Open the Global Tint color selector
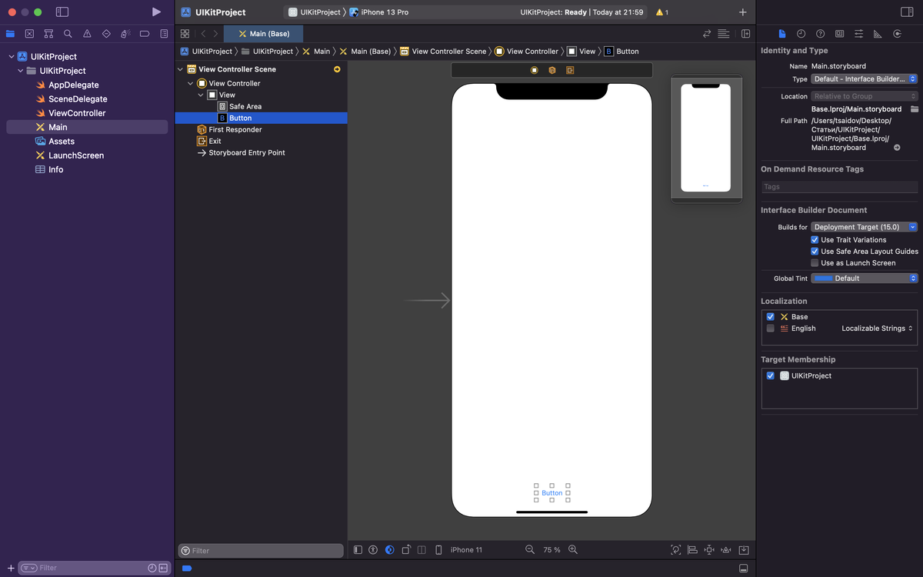The height and width of the screenshot is (577, 923). [x=864, y=278]
